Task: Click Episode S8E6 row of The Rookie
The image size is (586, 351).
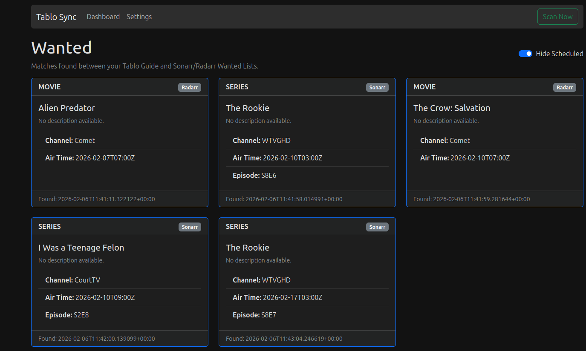Action: [254, 175]
